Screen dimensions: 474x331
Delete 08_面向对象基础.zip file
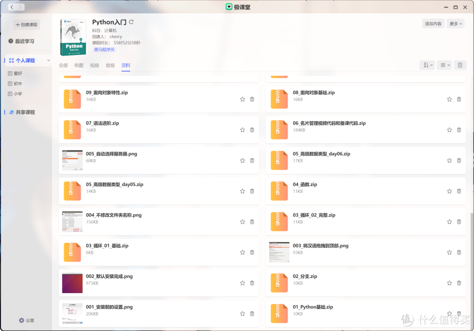tap(459, 99)
